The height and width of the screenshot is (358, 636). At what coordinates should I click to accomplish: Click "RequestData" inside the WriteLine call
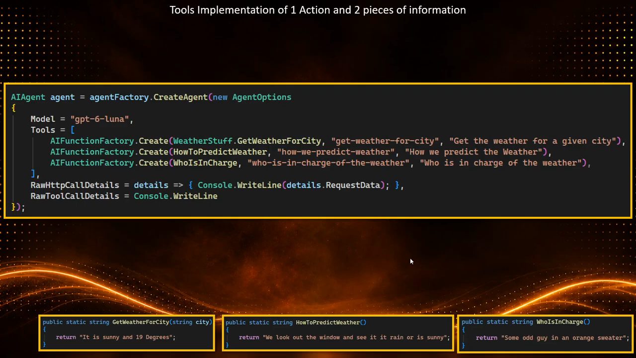[x=353, y=185]
